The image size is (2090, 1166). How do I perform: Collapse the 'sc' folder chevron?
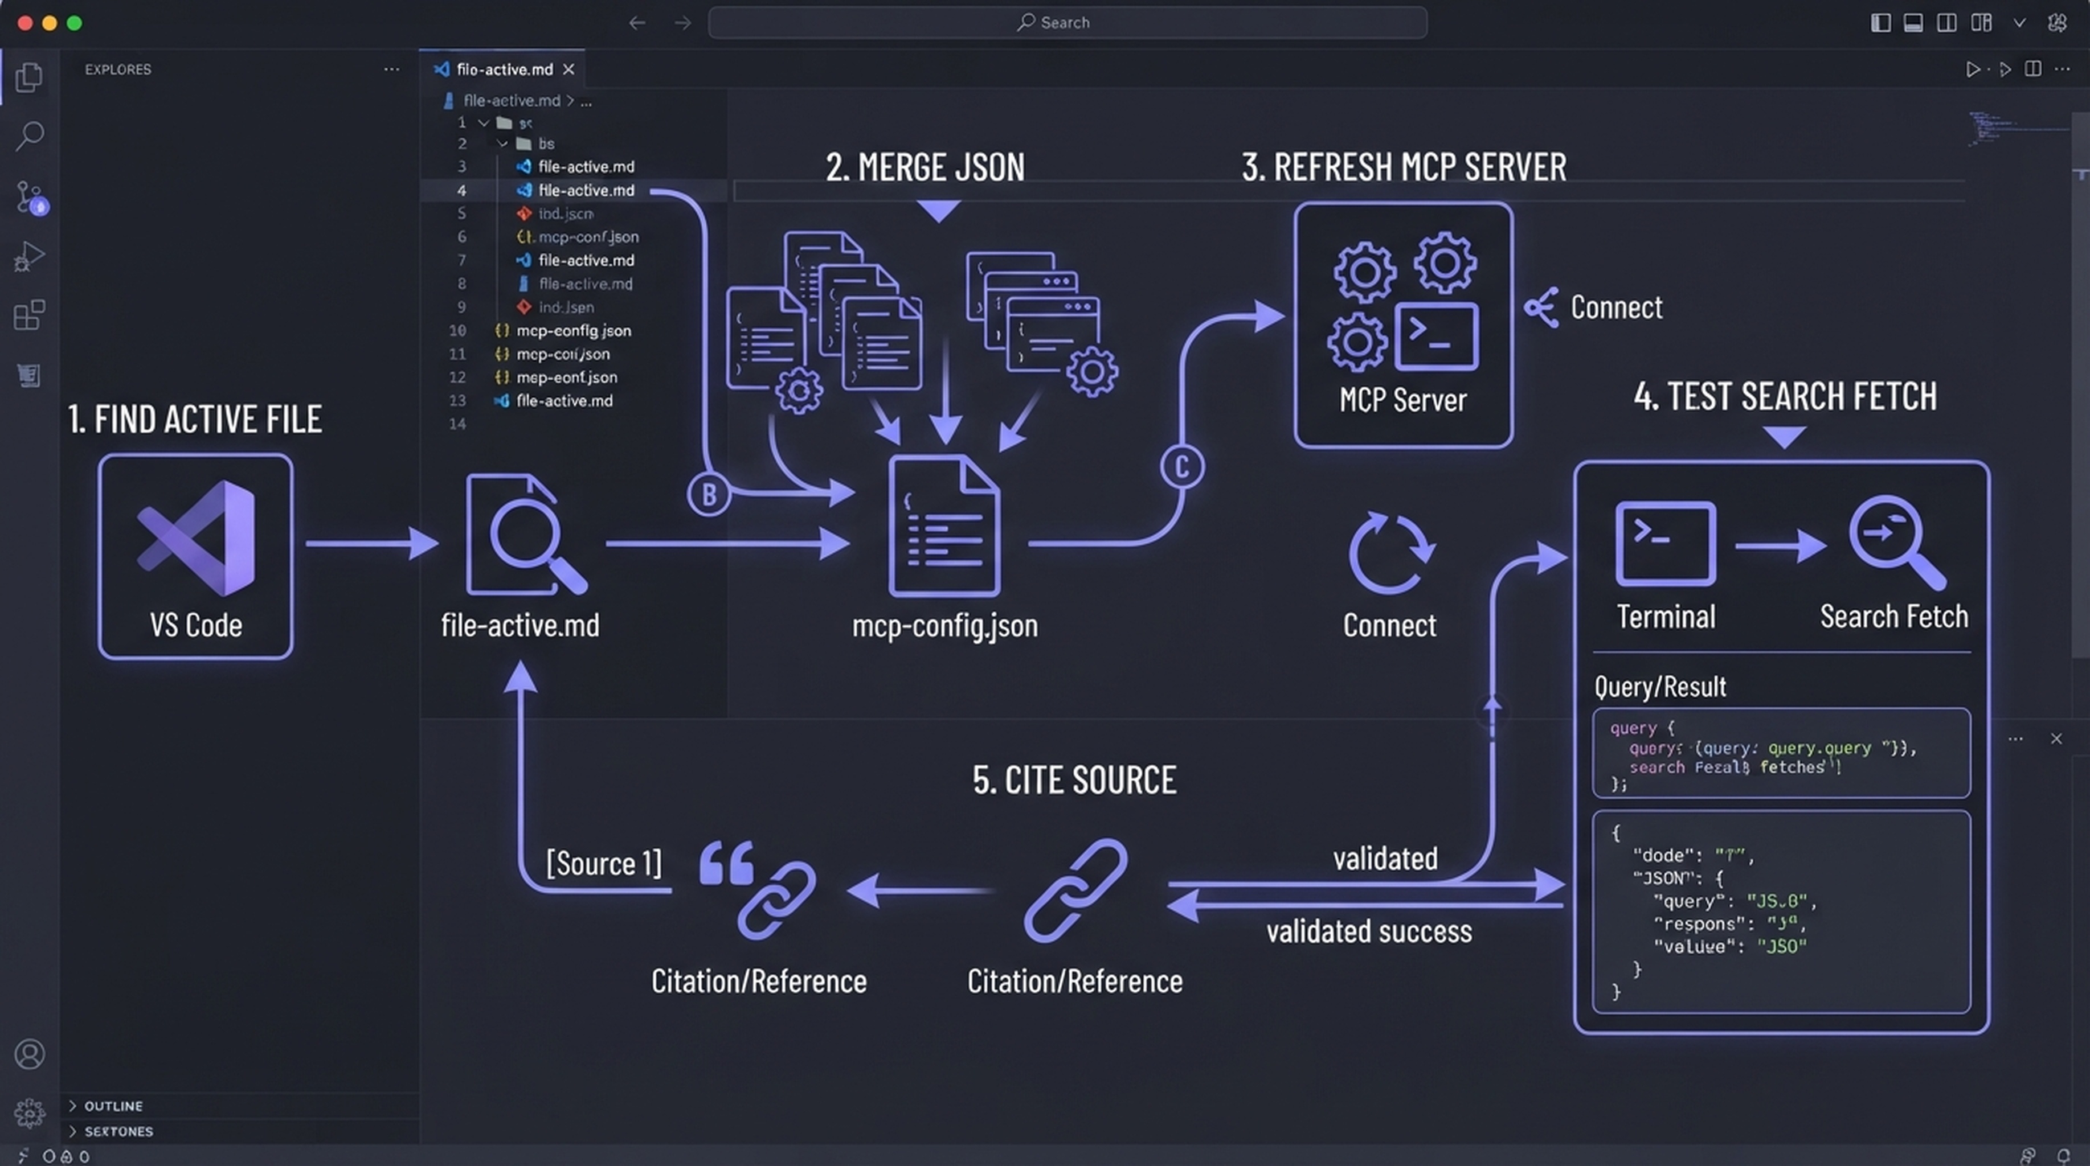tap(484, 122)
